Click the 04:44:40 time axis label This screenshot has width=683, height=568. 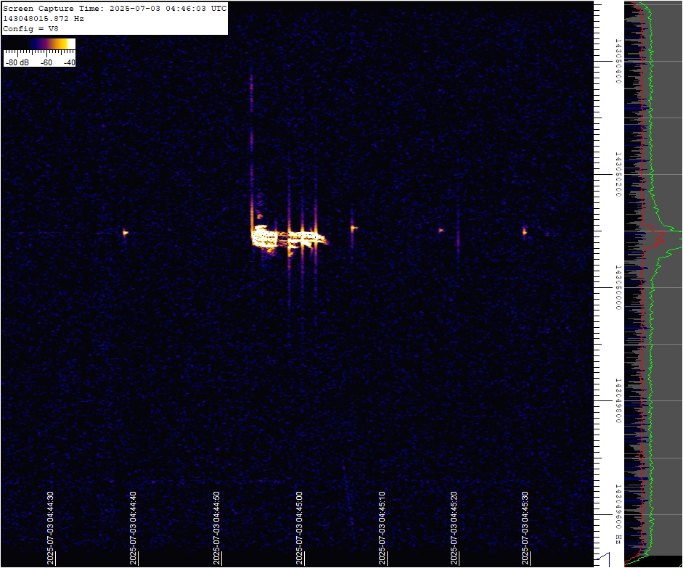pos(134,528)
